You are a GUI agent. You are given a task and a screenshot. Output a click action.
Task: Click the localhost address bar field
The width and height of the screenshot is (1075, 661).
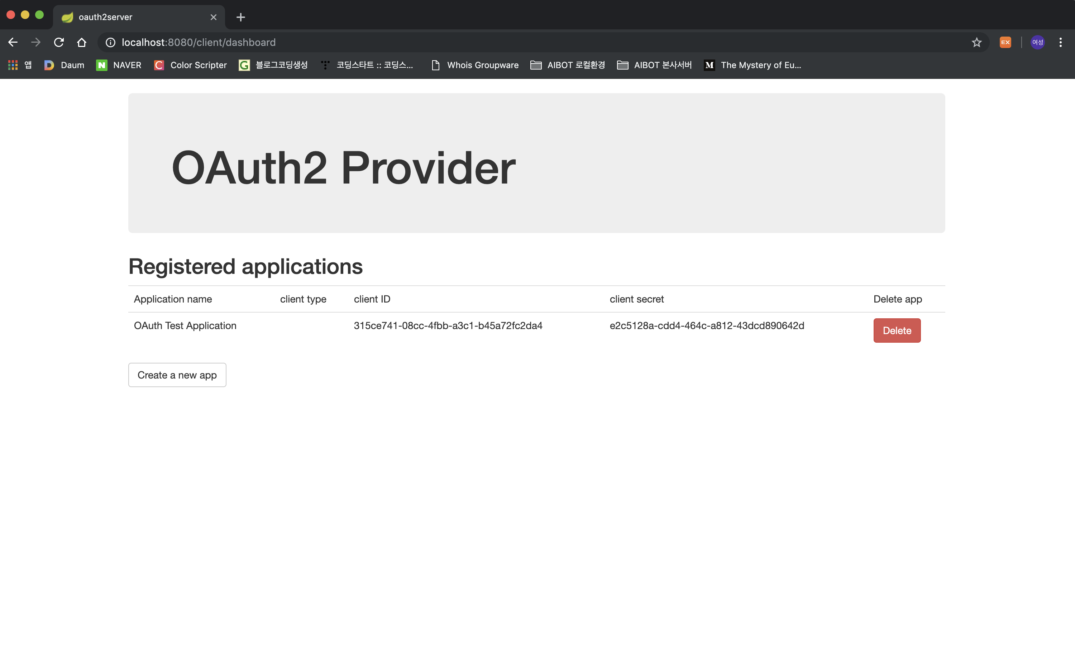tap(524, 42)
